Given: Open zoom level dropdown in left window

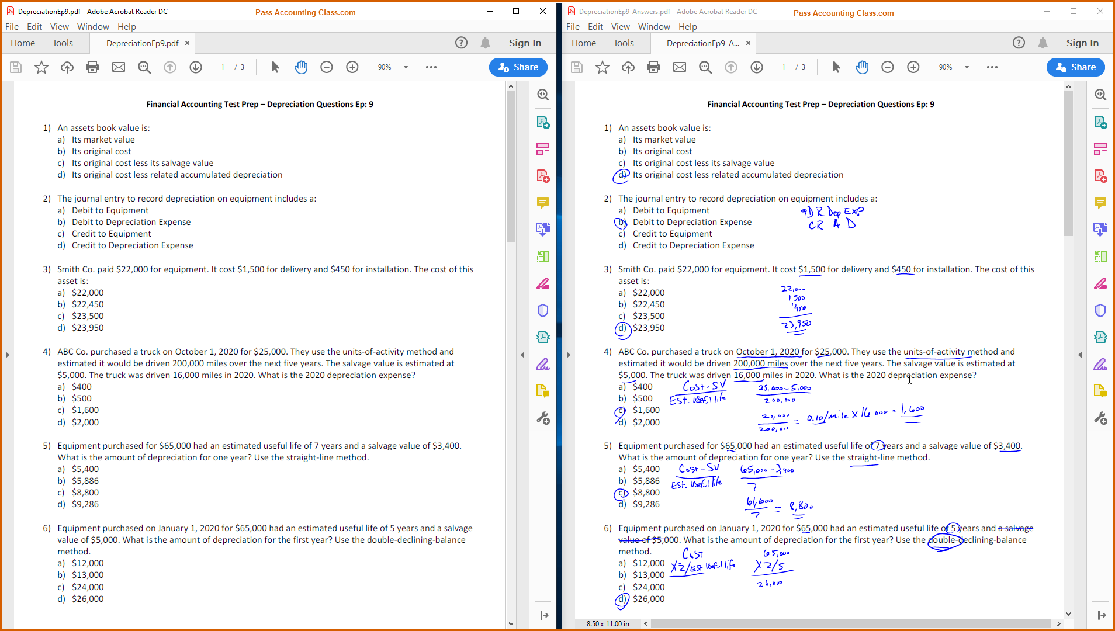Looking at the screenshot, I should click(406, 67).
